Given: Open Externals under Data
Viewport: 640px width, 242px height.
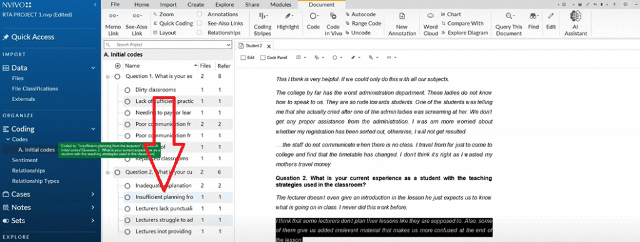Looking at the screenshot, I should pyautogui.click(x=23, y=99).
